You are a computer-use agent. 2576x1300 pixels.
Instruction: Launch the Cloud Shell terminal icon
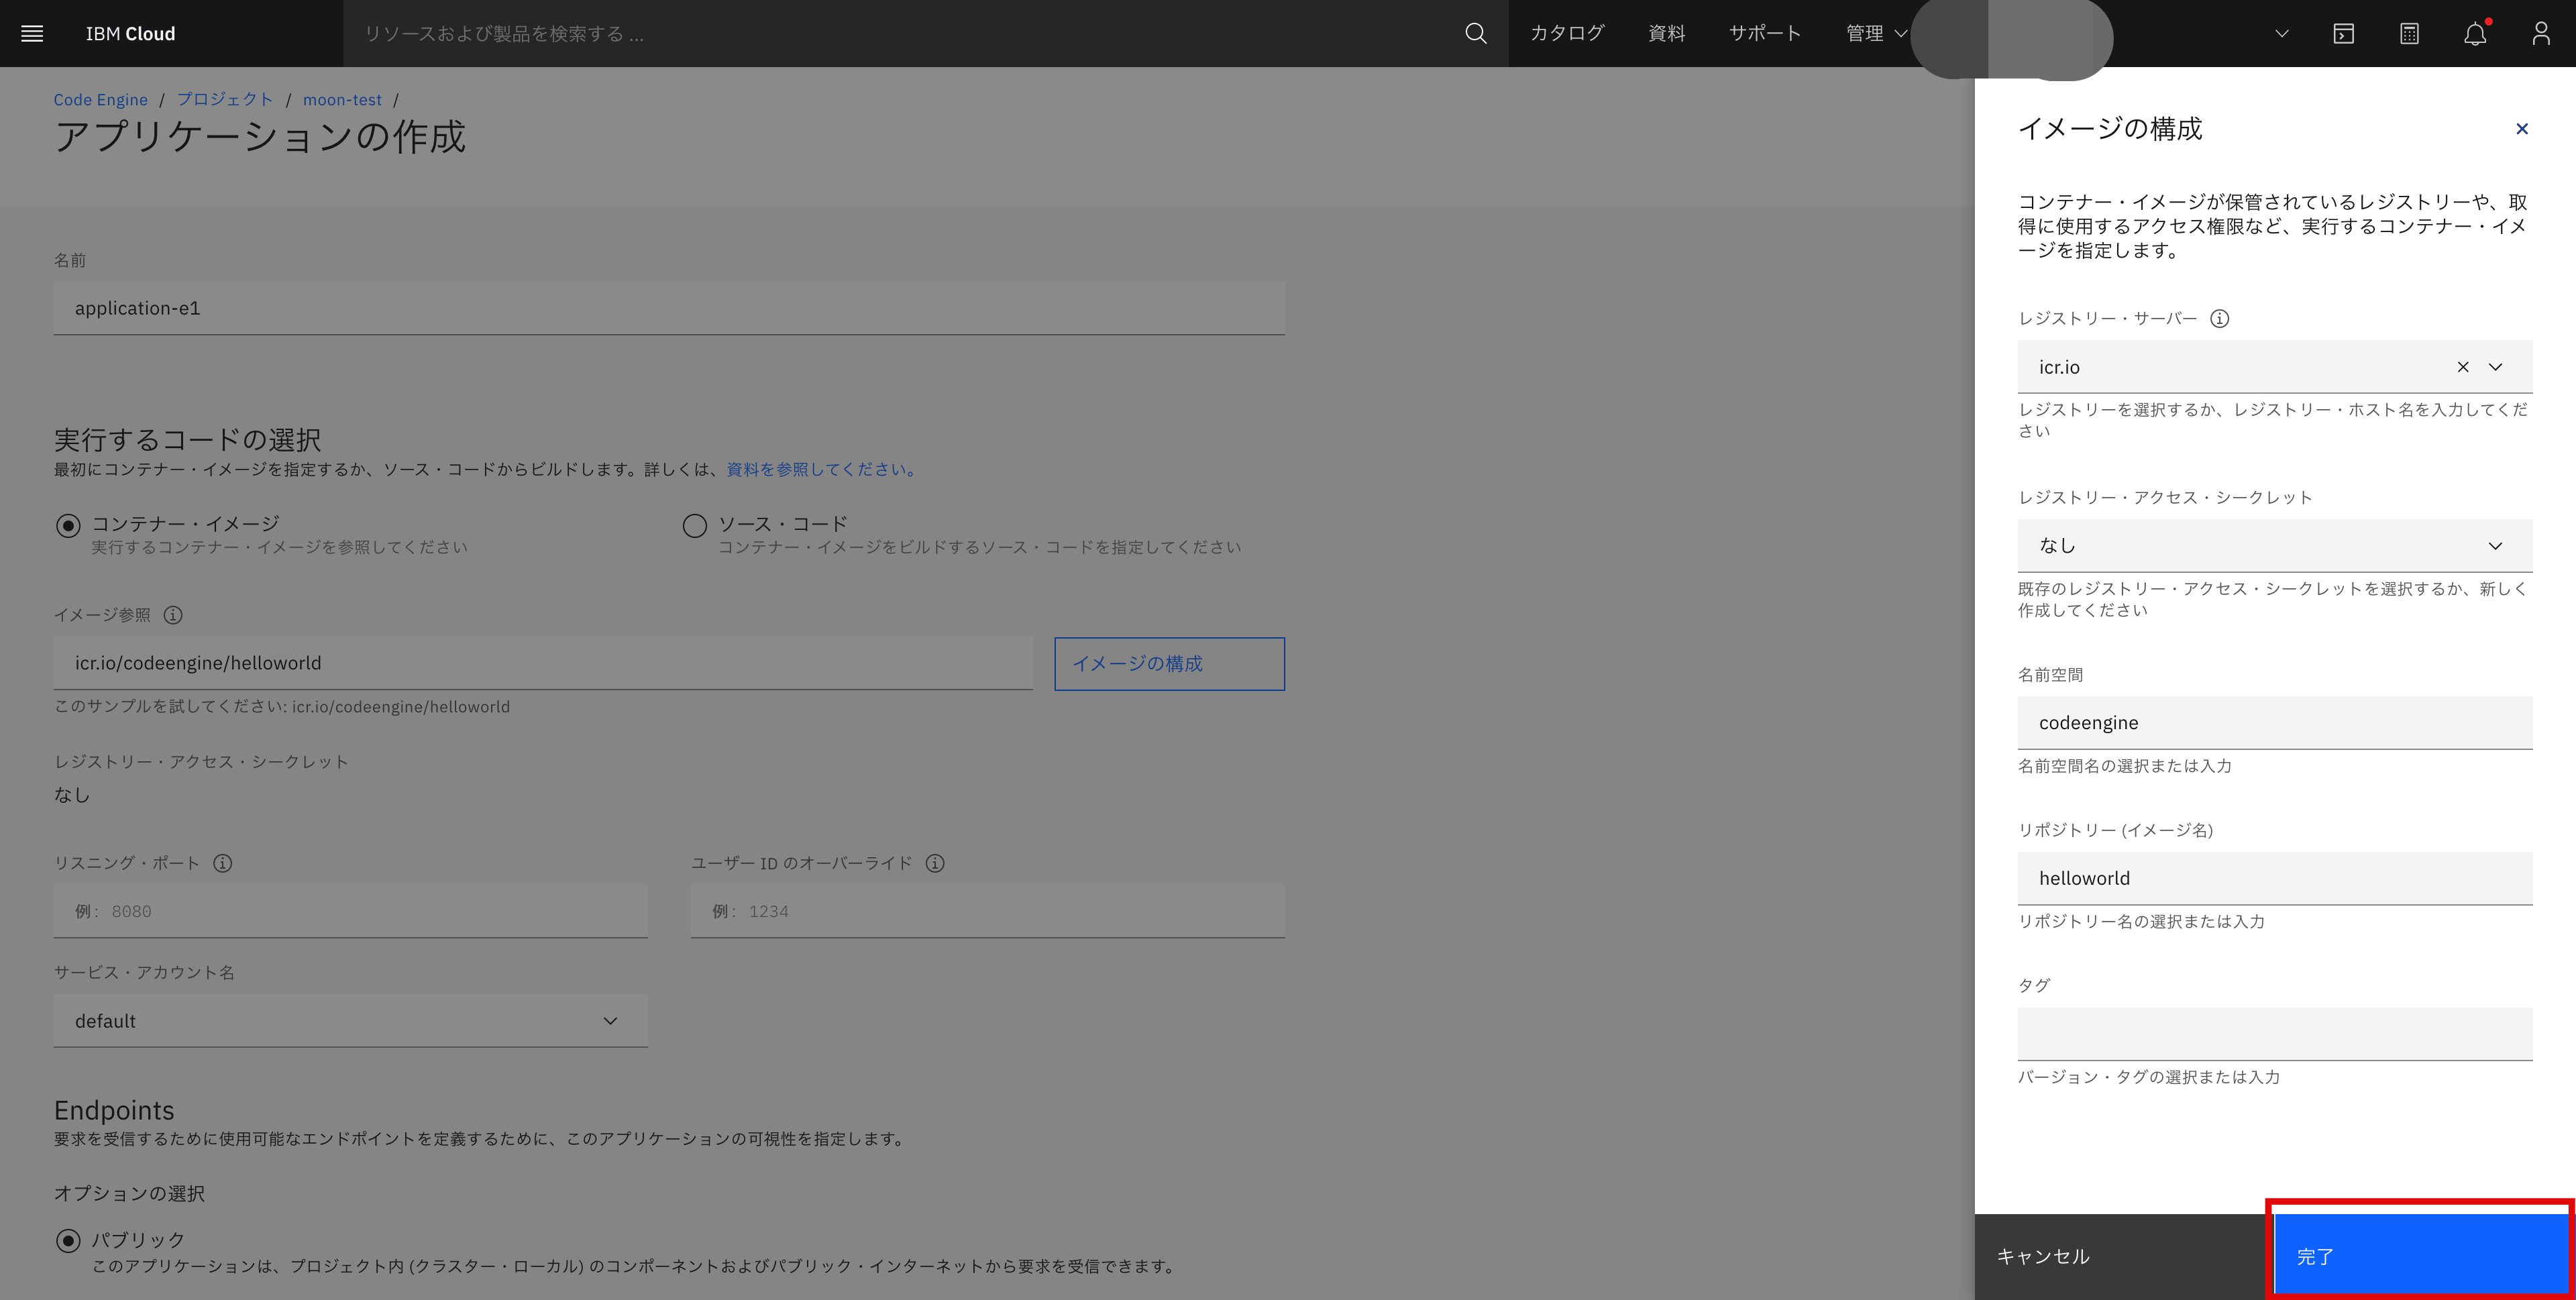[2344, 33]
